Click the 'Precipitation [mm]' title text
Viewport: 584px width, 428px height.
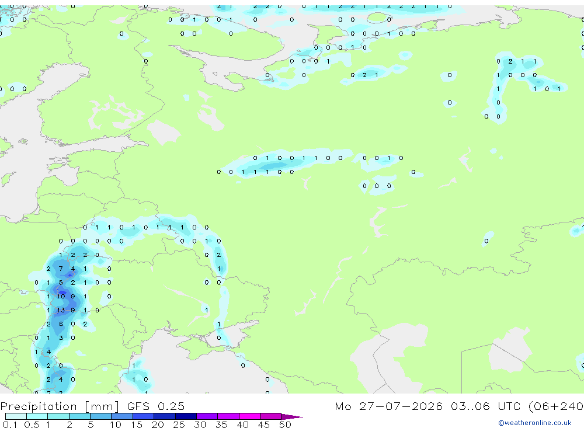(x=60, y=406)
